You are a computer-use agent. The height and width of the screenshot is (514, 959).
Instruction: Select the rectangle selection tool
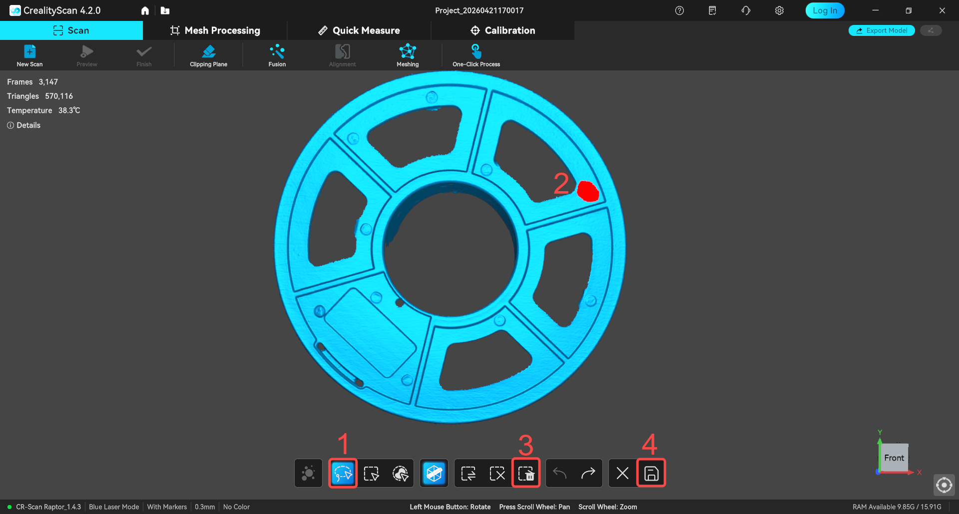[x=372, y=473]
